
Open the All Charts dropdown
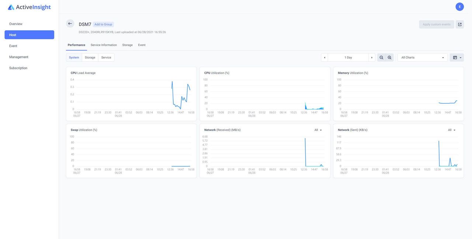423,57
